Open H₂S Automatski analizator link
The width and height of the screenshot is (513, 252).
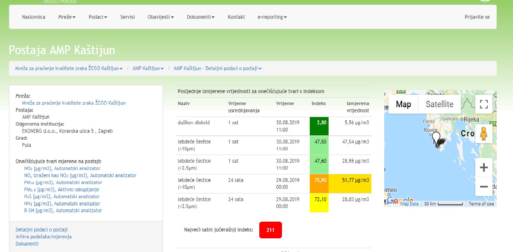click(x=62, y=196)
